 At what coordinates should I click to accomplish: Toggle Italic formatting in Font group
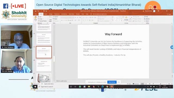pyautogui.click(x=64, y=20)
